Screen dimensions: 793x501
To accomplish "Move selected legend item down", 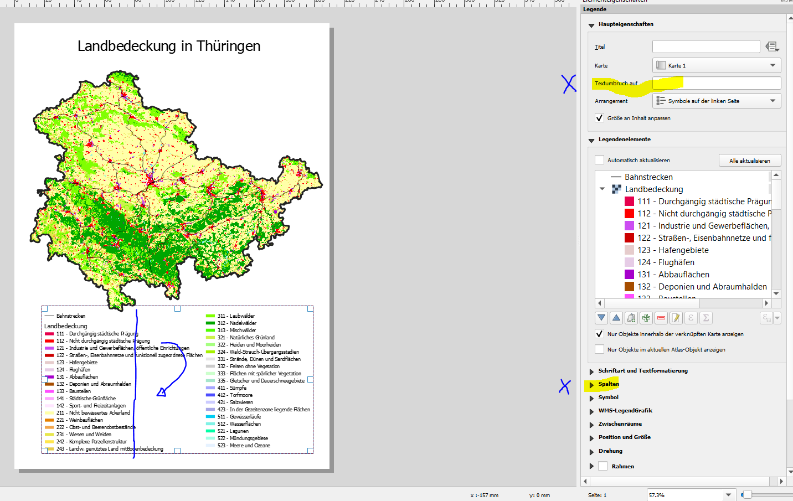I will 601,318.
